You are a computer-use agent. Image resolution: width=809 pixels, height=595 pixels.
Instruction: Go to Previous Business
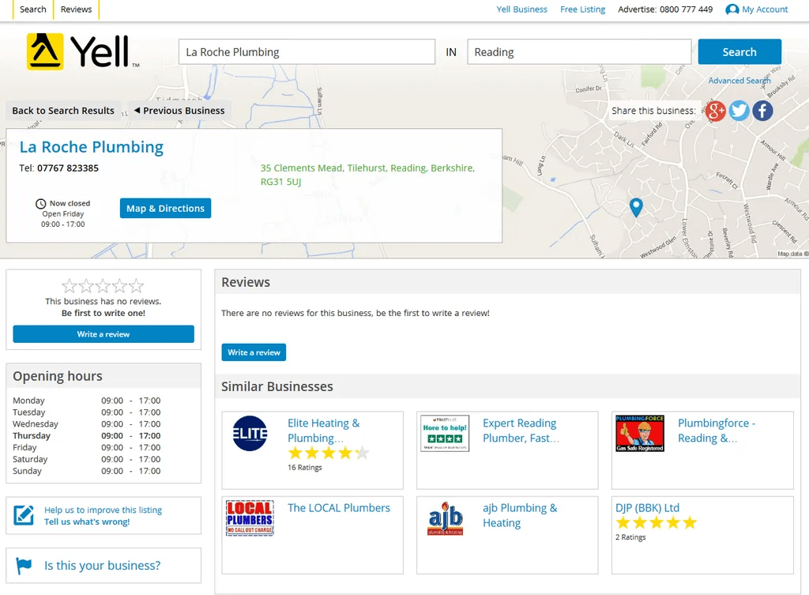[x=179, y=111]
